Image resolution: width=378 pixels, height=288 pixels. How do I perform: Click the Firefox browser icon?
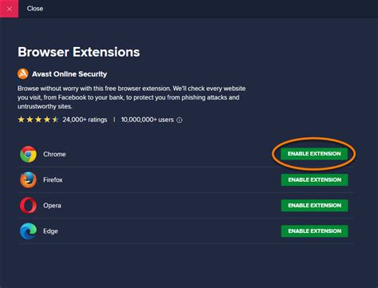(28, 180)
